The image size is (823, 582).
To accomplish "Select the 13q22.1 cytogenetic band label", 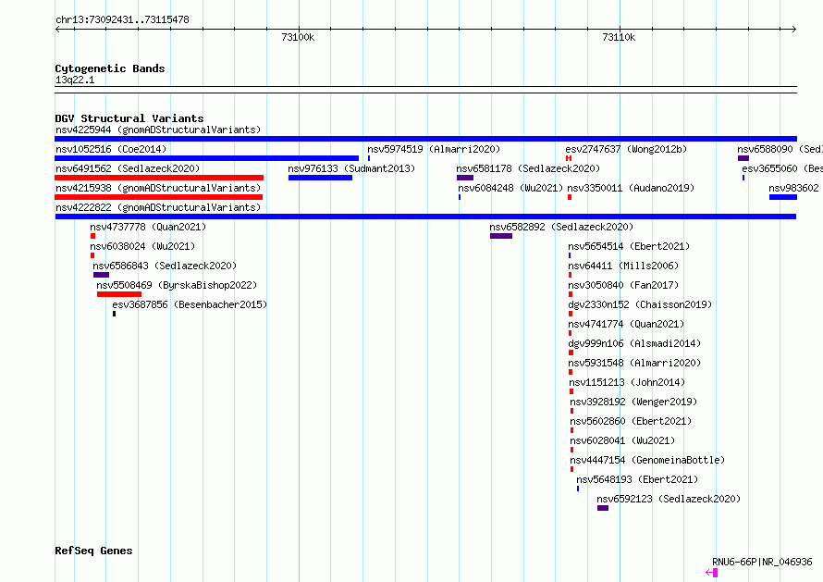I will 75,80.
